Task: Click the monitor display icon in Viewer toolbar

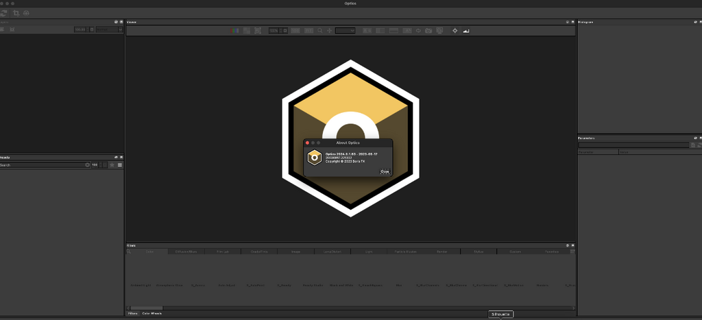Action: (439, 30)
